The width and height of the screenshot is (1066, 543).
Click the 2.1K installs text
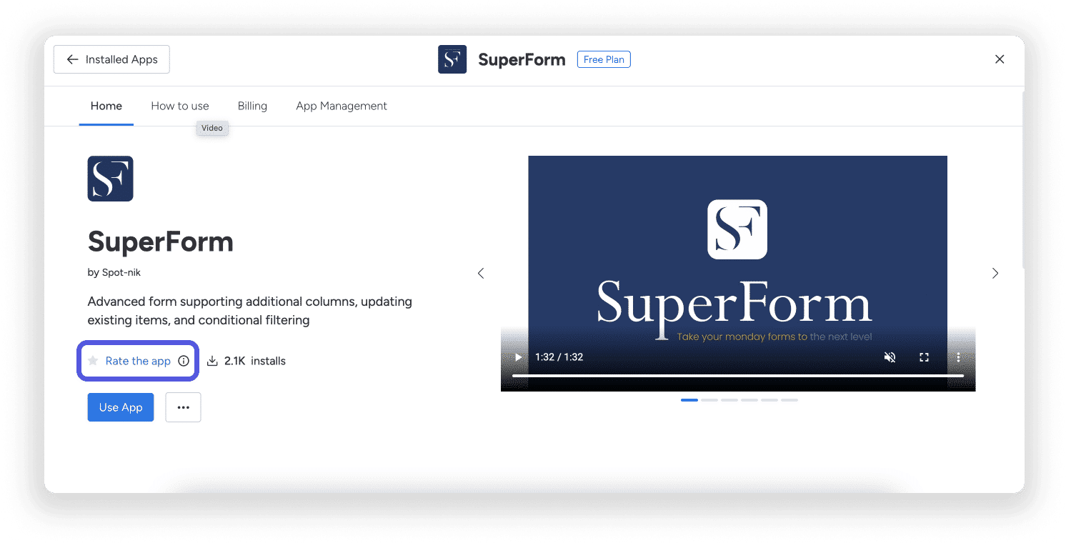(x=255, y=361)
